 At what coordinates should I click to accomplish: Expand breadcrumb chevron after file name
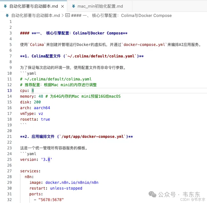point(63,15)
